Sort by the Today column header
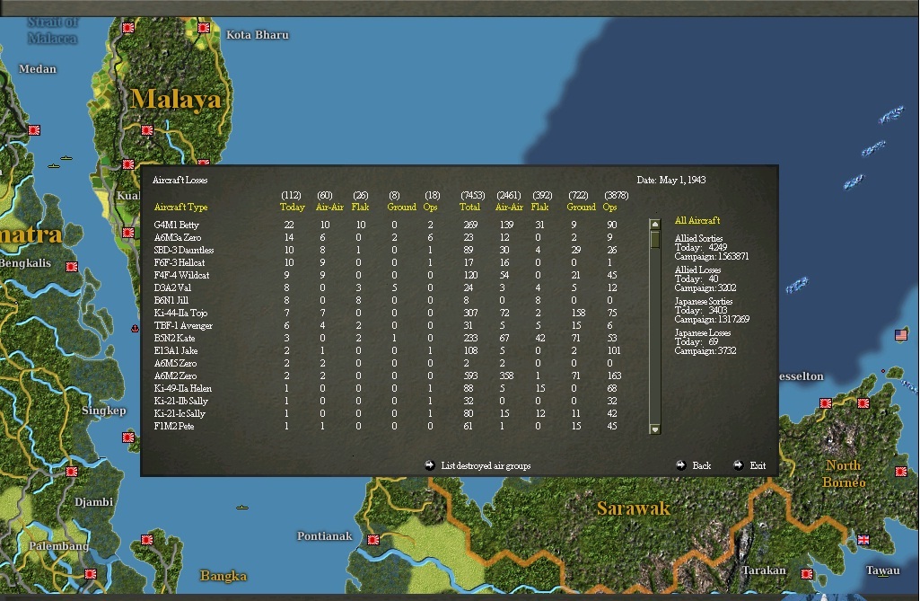The height and width of the screenshot is (601, 920). (293, 207)
